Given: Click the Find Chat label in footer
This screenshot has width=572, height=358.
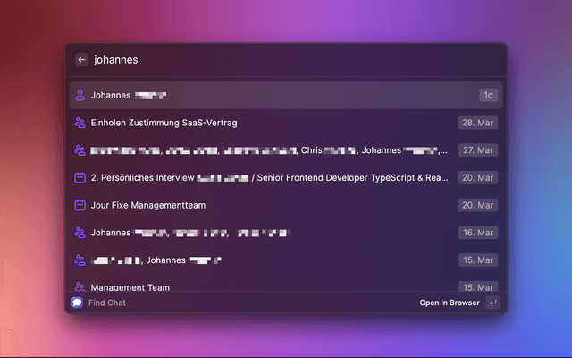Looking at the screenshot, I should (x=106, y=303).
